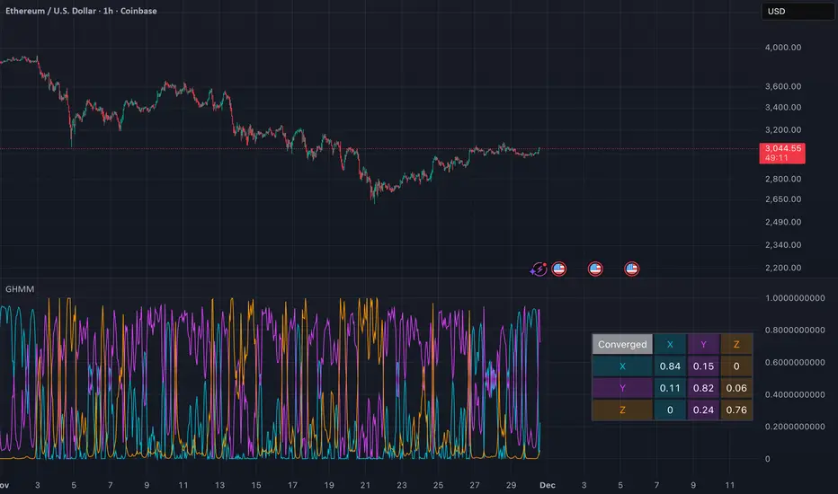Click the X row header cell

(x=622, y=366)
